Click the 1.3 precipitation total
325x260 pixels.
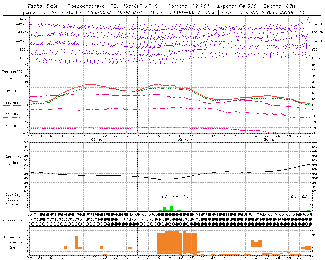165,197
